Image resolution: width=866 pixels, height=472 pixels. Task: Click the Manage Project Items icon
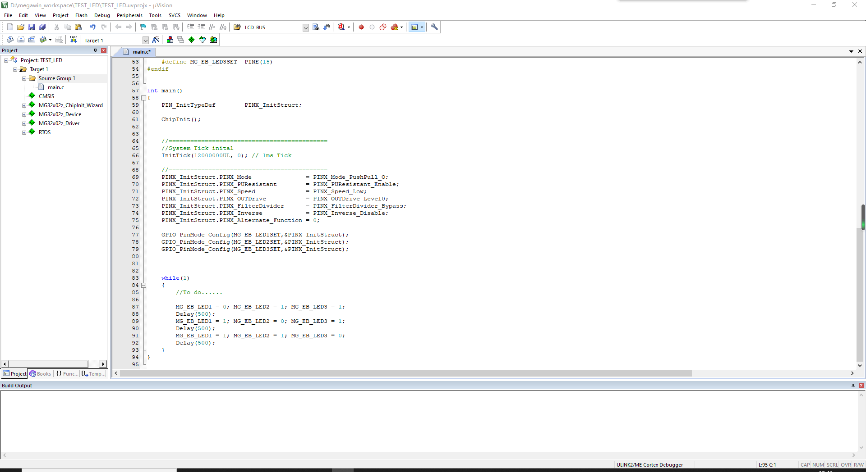[x=170, y=40]
